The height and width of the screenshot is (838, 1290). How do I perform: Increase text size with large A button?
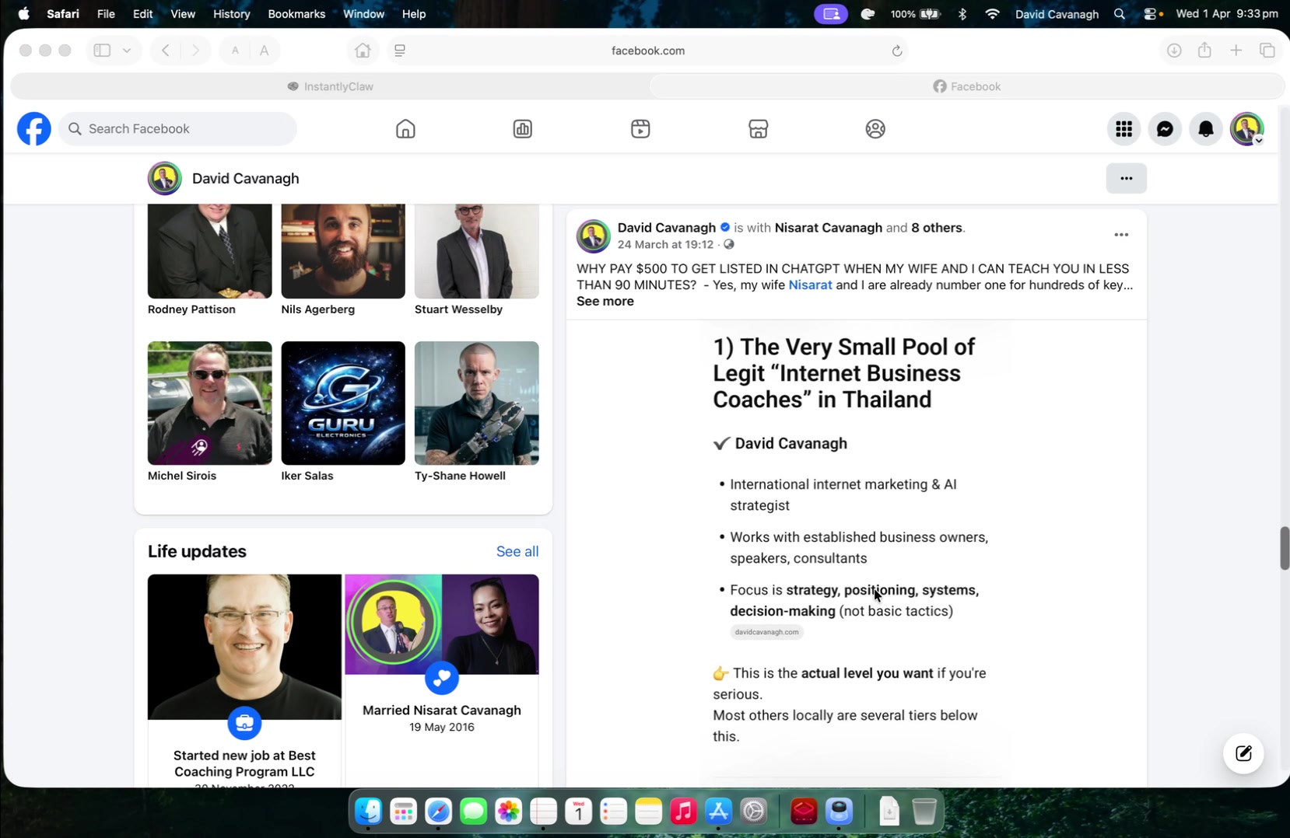point(265,51)
